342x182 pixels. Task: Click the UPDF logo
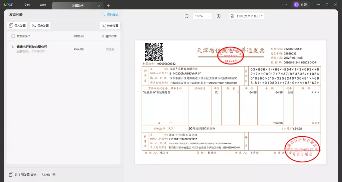click(x=8, y=5)
